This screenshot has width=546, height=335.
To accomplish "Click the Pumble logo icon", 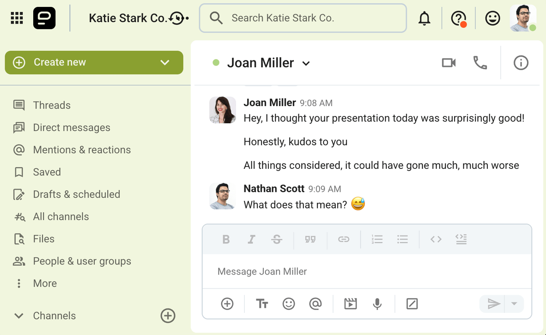I will (x=44, y=18).
